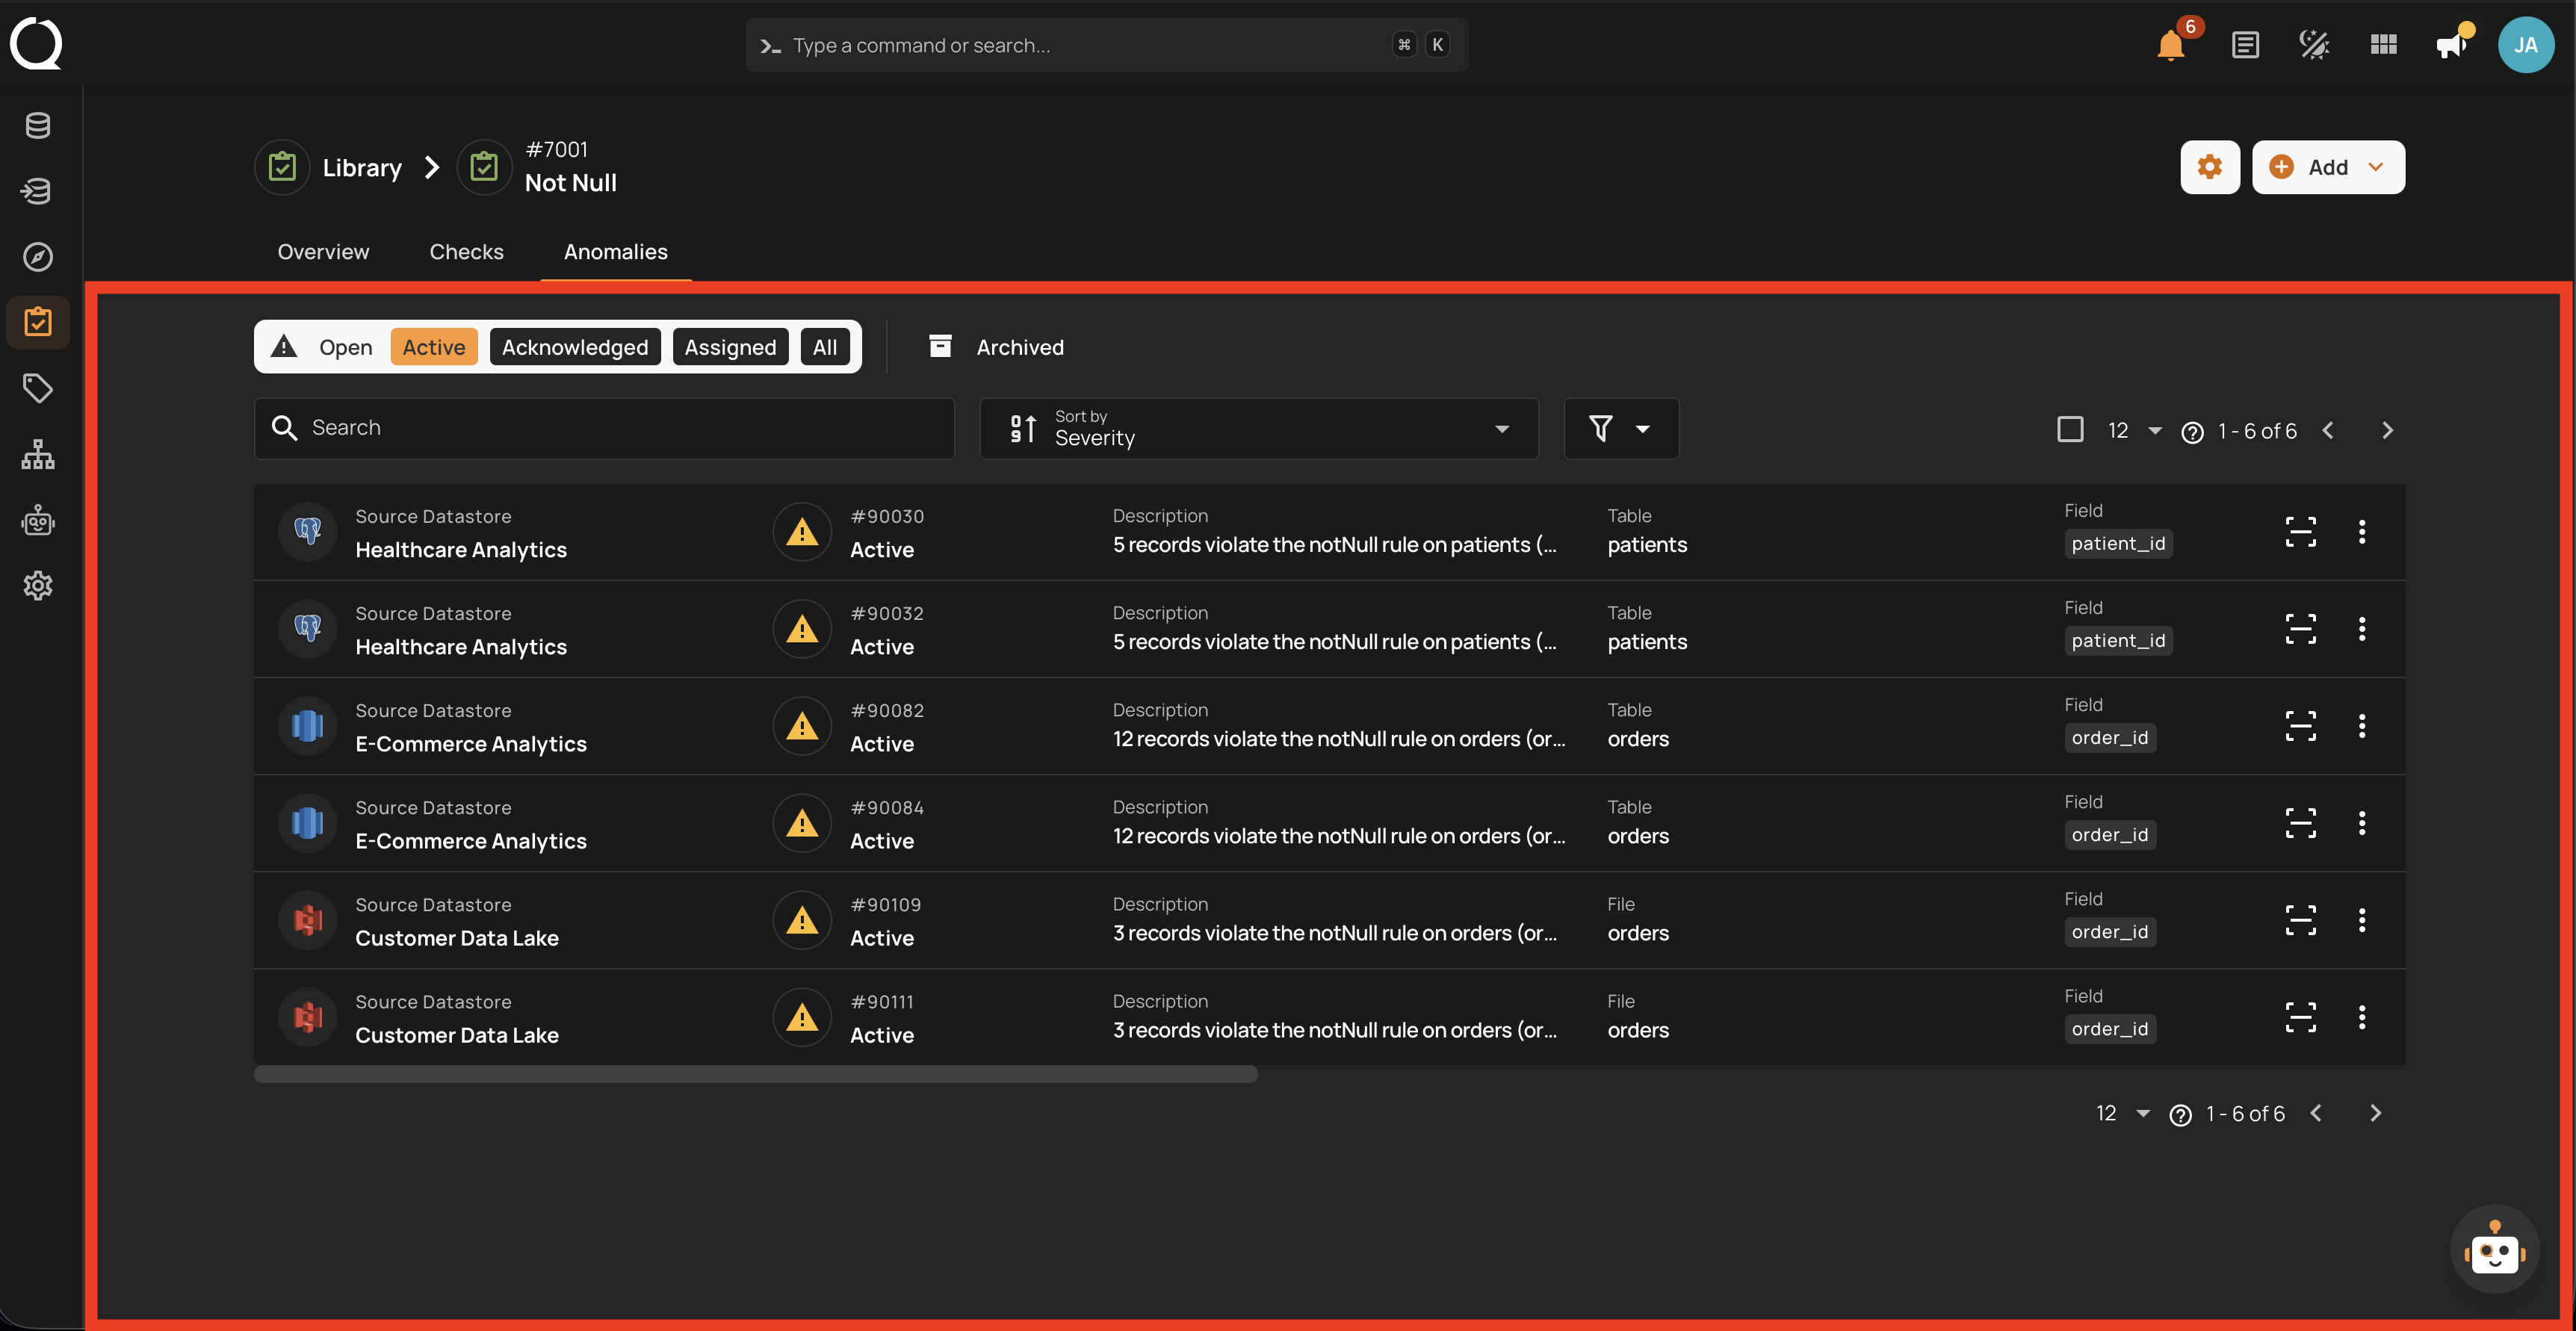Go to next page at bottom pagination
This screenshot has height=1331, width=2576.
pyautogui.click(x=2375, y=1114)
